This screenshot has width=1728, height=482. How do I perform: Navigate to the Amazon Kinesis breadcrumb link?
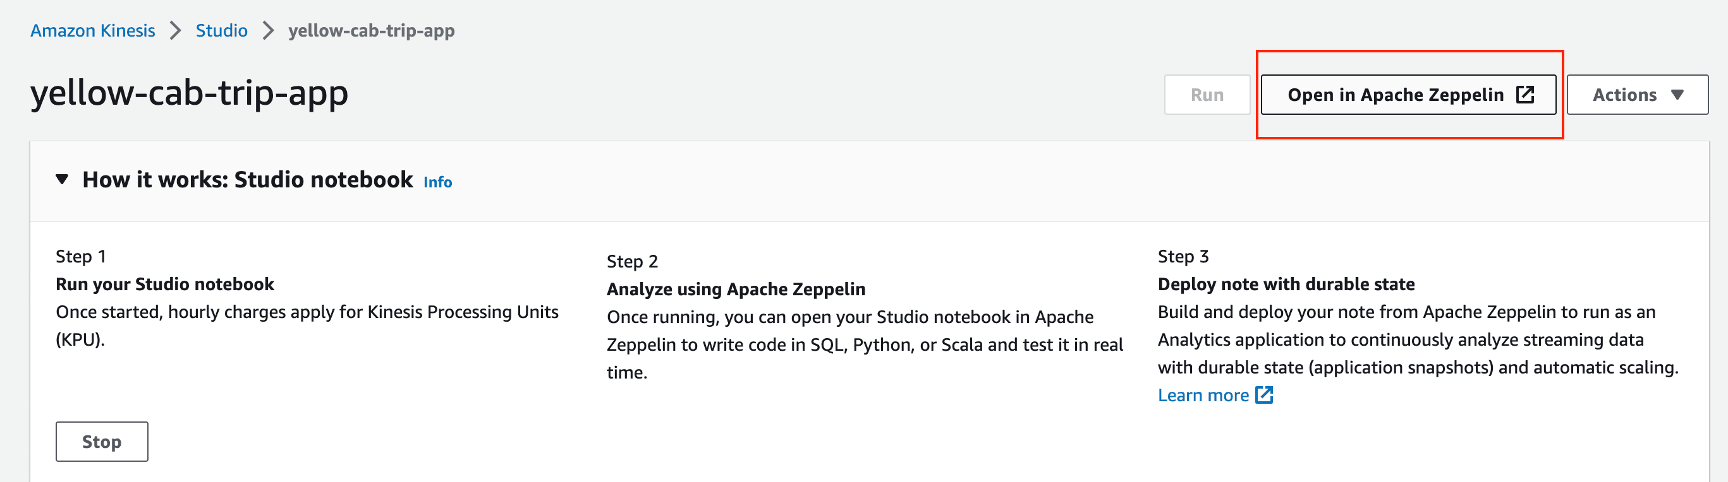click(92, 31)
